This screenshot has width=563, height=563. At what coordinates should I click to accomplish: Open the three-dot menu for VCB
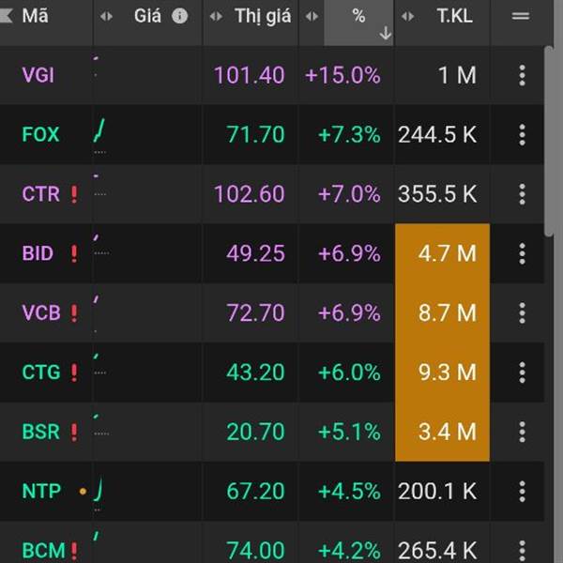[522, 312]
